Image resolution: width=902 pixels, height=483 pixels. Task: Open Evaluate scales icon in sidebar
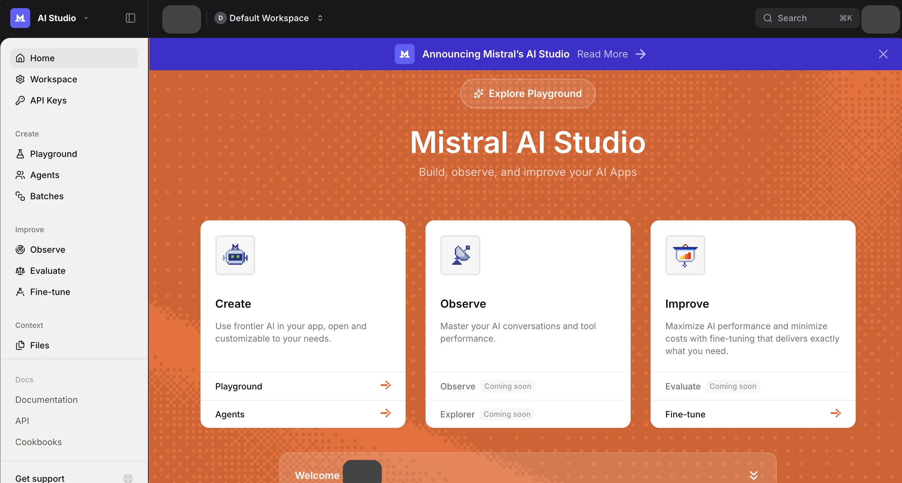click(20, 271)
